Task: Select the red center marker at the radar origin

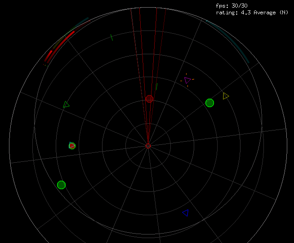Action: [148, 146]
